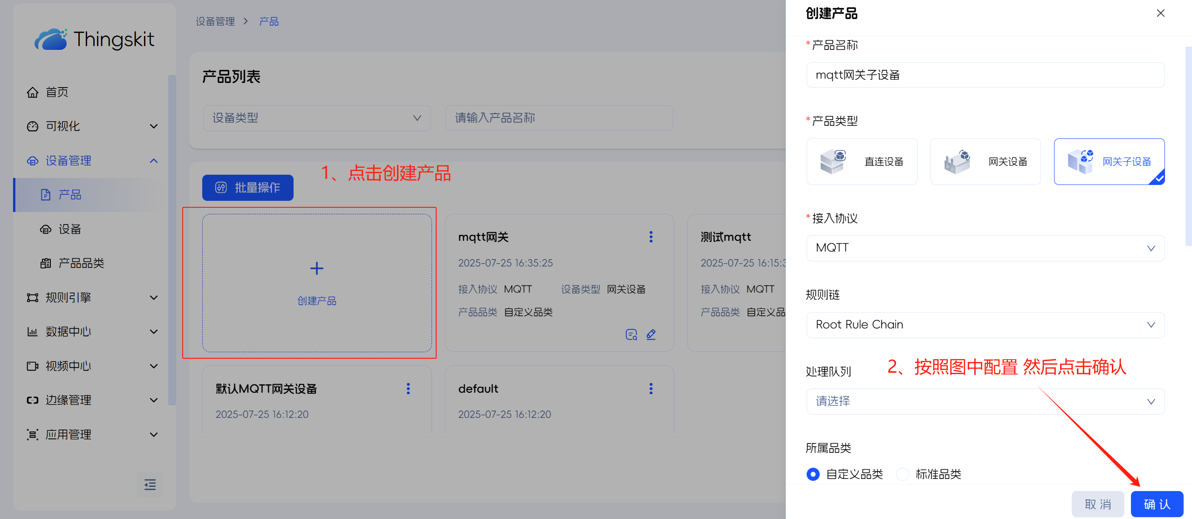Click the 产品名称 input field
Screen dimensions: 1192x519
point(985,75)
